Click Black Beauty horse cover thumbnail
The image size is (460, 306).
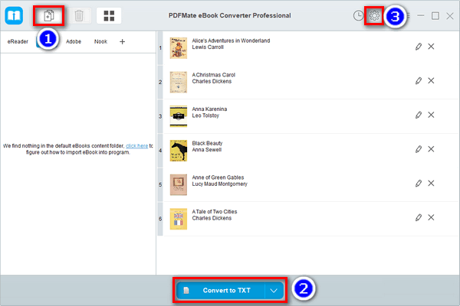point(179,151)
